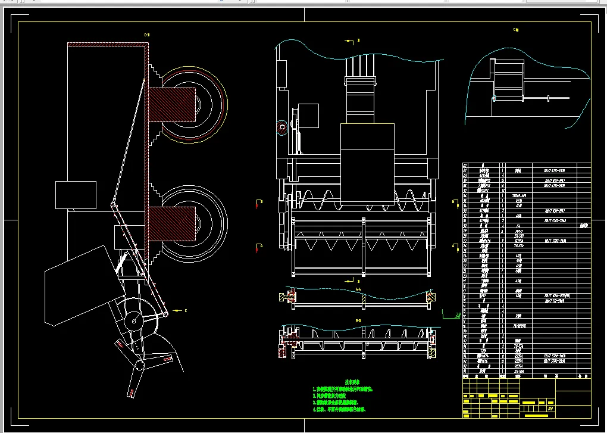Click the lower red section arrow marker

pos(259,248)
